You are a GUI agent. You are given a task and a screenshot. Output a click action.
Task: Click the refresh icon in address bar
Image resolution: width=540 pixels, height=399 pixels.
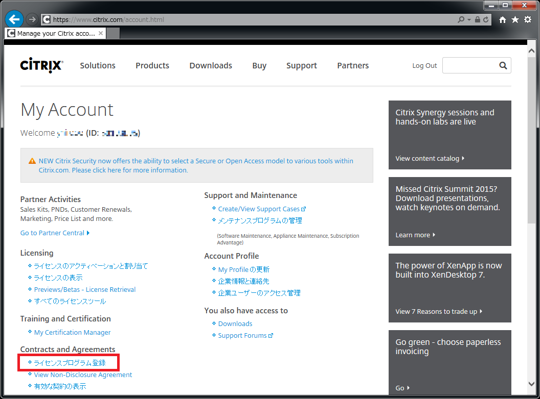[486, 19]
